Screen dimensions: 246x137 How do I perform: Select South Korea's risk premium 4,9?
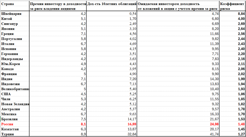coord(83,64)
